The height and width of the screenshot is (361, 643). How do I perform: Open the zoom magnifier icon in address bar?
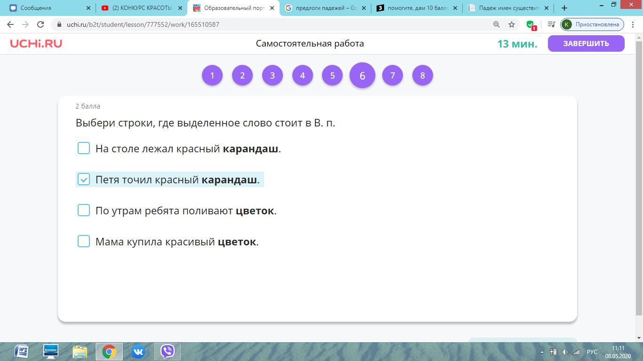[x=496, y=24]
